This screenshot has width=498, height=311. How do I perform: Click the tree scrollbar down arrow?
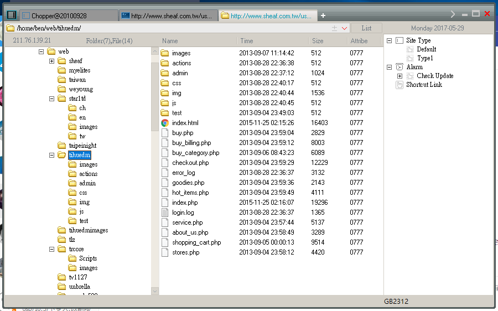click(x=155, y=291)
